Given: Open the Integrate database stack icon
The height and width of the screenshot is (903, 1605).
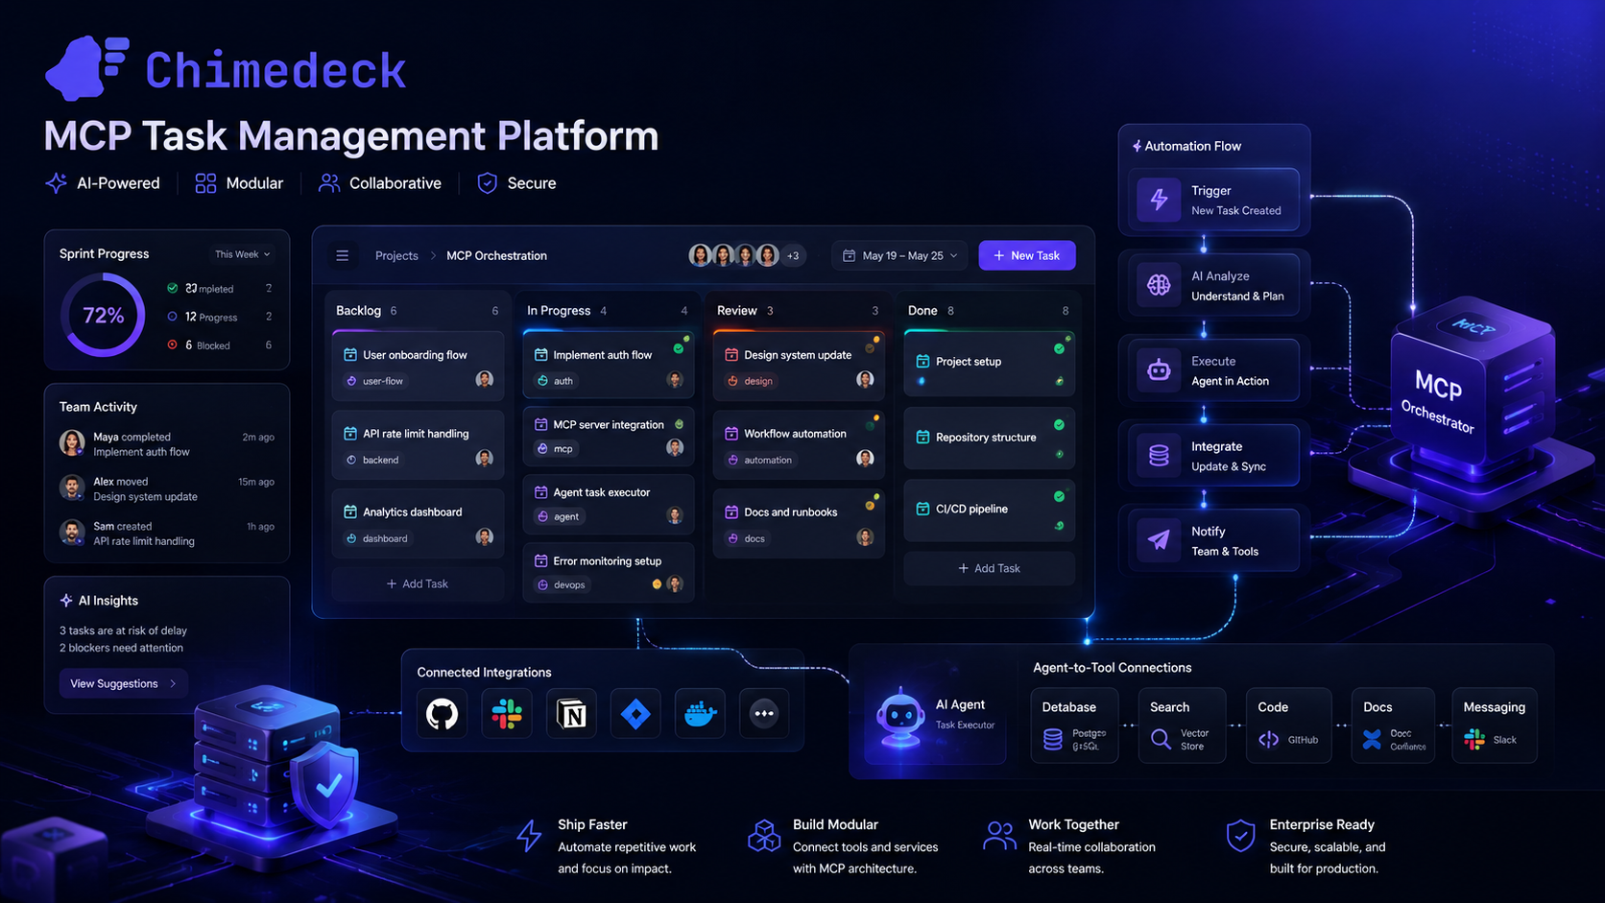Looking at the screenshot, I should click(x=1159, y=456).
